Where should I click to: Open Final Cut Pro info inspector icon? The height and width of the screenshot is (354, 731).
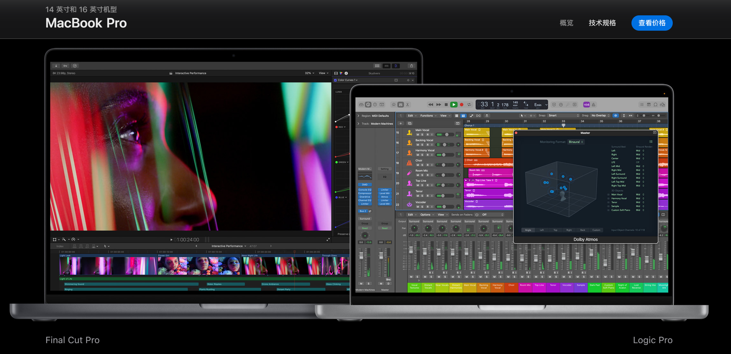tap(346, 73)
